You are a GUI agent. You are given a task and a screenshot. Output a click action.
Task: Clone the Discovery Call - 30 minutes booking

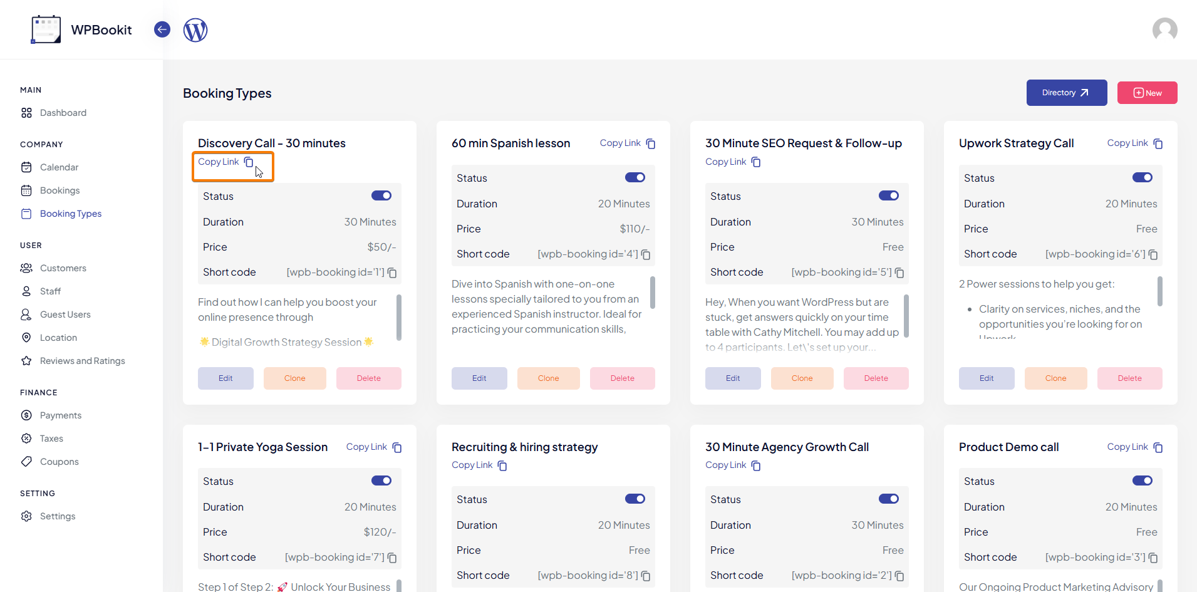(x=294, y=378)
